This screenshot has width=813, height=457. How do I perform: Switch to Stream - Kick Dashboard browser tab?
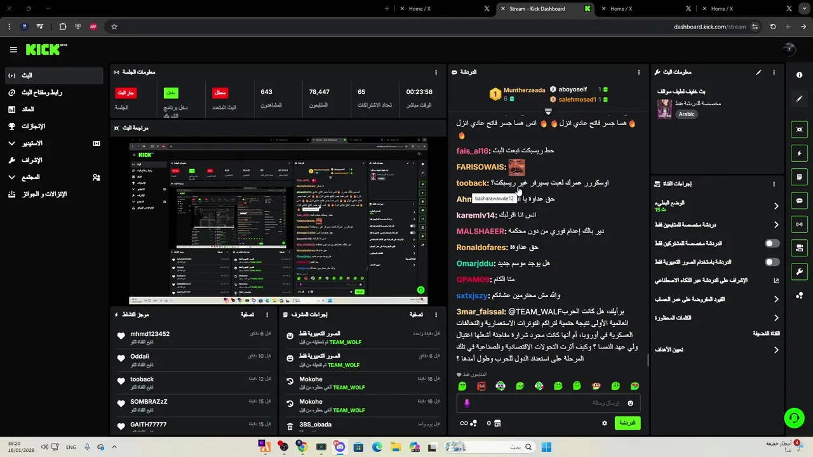tap(544, 8)
